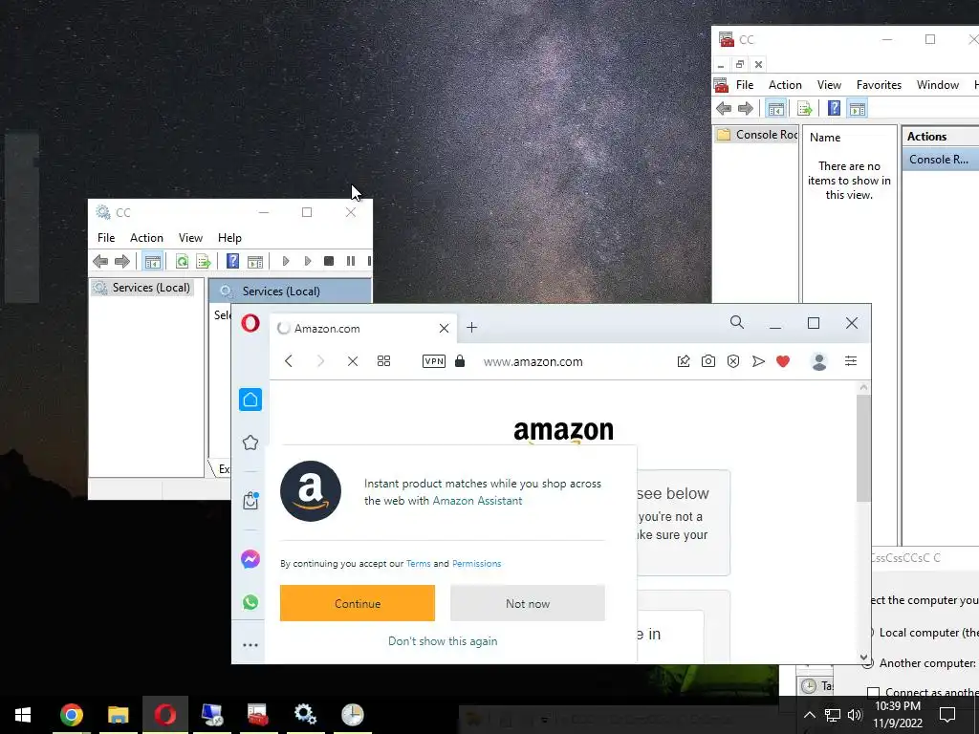Click Help icon in Services toolbar

233,261
